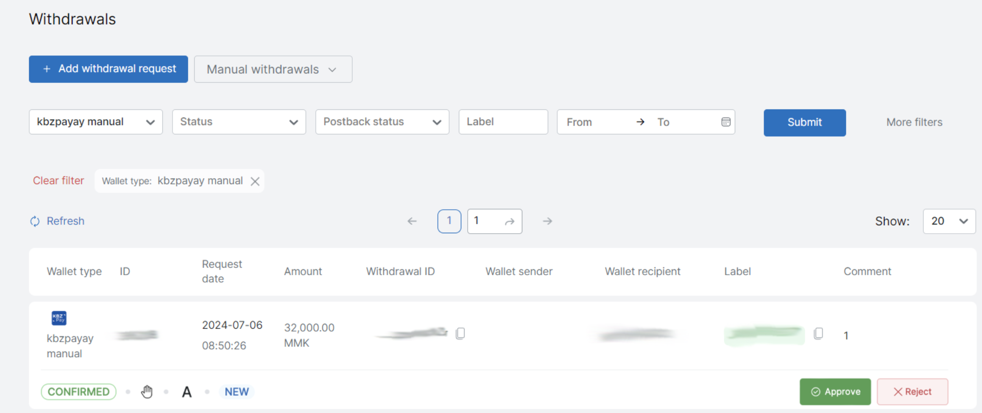Image resolution: width=982 pixels, height=413 pixels.
Task: Open the kbzpayay manual wallet type dropdown
Action: pyautogui.click(x=95, y=122)
